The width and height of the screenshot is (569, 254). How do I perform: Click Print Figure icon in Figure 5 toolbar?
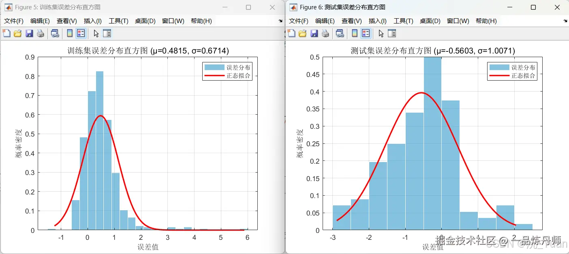click(x=41, y=34)
